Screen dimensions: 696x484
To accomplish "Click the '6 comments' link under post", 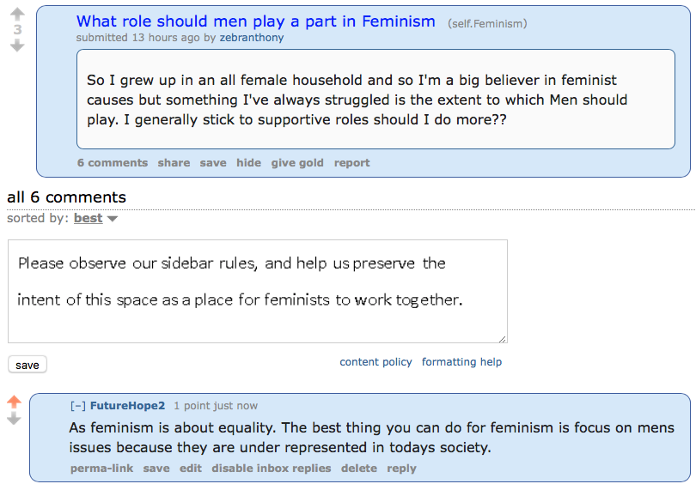I will point(112,163).
